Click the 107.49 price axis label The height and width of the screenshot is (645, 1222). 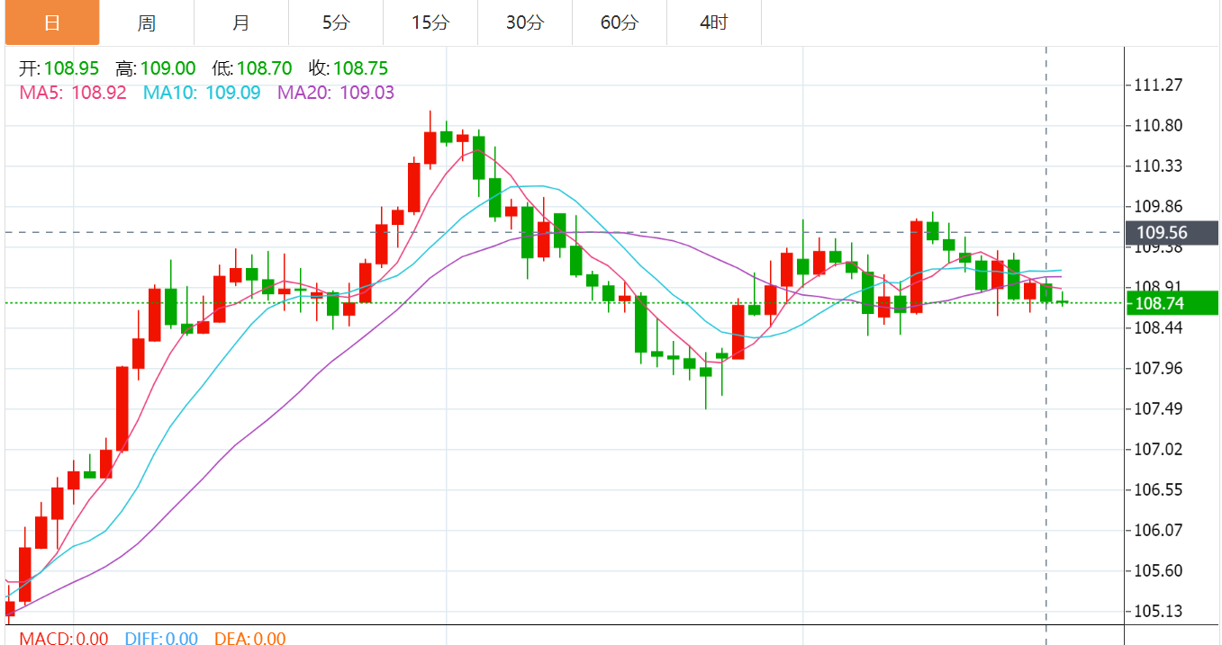pos(1158,409)
